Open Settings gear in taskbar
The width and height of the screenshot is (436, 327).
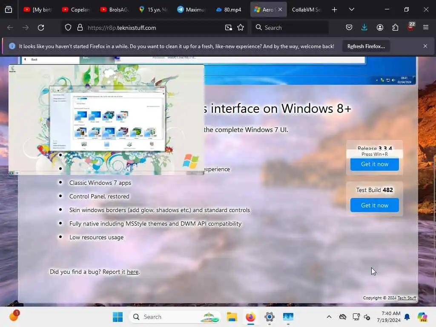270,317
